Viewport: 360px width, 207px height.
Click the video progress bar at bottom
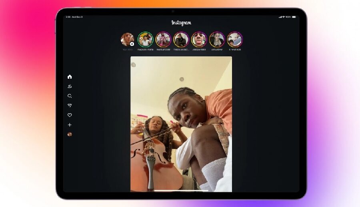[181, 191]
